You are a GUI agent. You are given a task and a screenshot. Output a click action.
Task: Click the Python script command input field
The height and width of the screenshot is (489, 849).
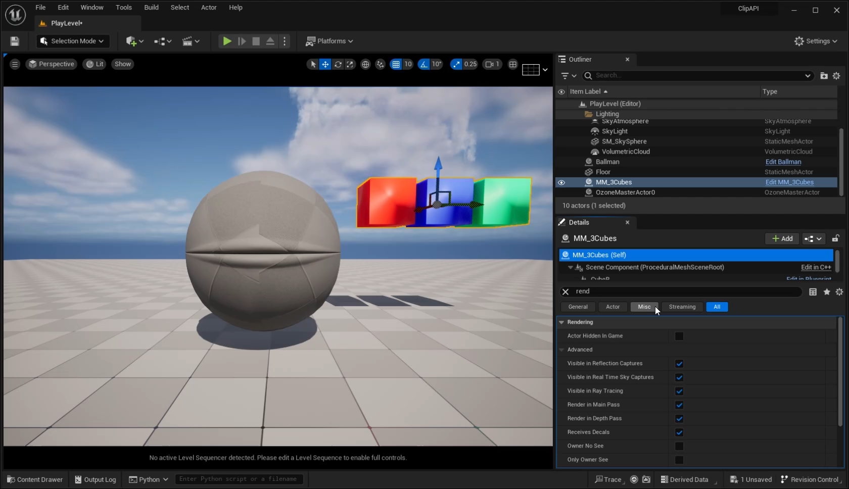tap(239, 479)
